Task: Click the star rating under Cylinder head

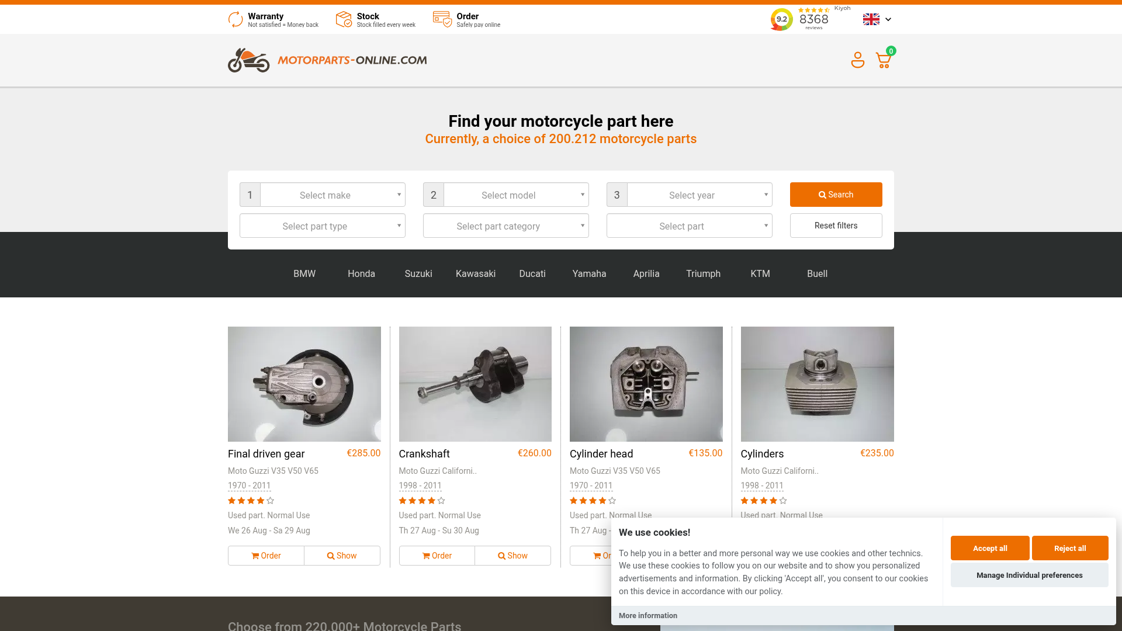Action: click(593, 501)
